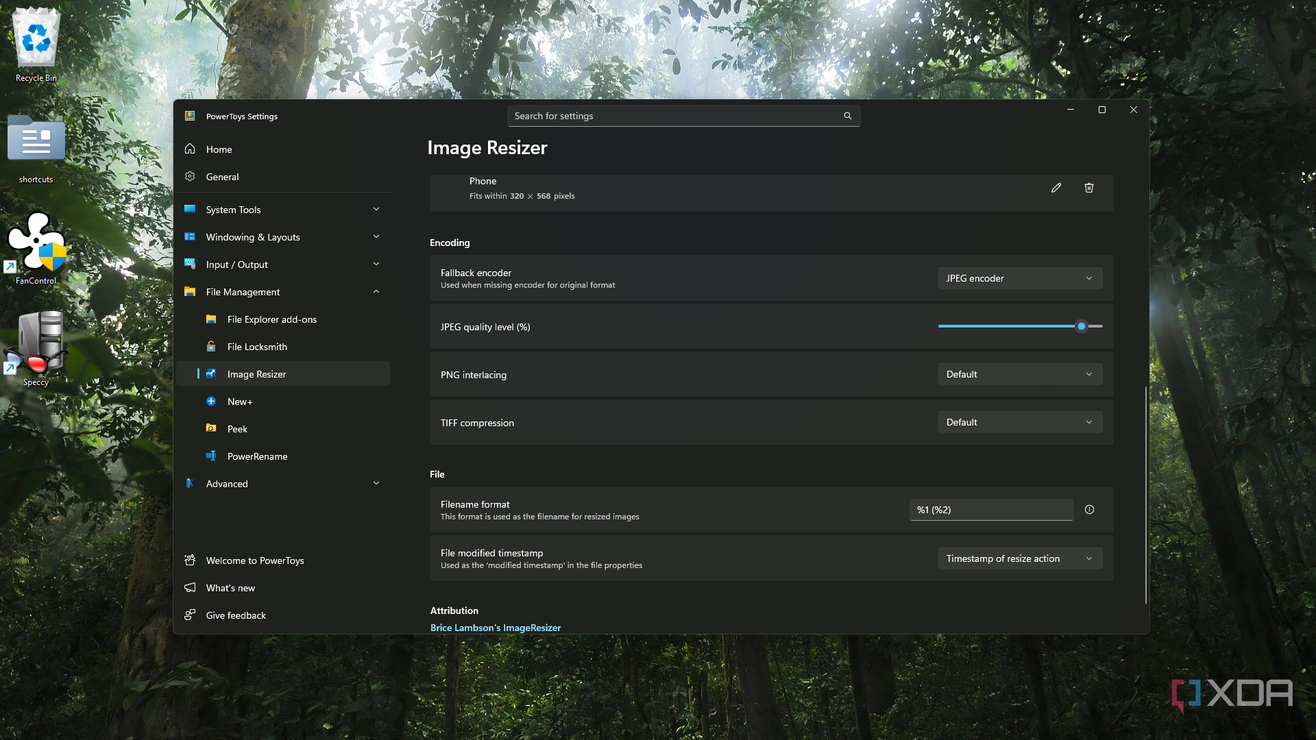Image resolution: width=1316 pixels, height=740 pixels.
Task: Click Filename format text field
Action: [x=991, y=510]
